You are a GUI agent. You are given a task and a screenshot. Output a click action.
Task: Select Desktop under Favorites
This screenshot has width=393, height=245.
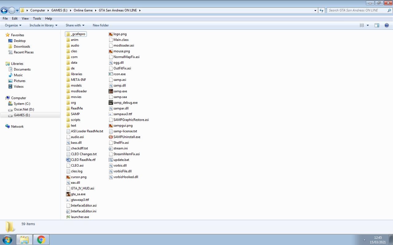pos(20,41)
